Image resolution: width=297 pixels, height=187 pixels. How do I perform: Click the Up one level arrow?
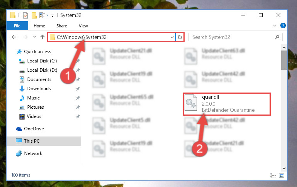click(42, 37)
